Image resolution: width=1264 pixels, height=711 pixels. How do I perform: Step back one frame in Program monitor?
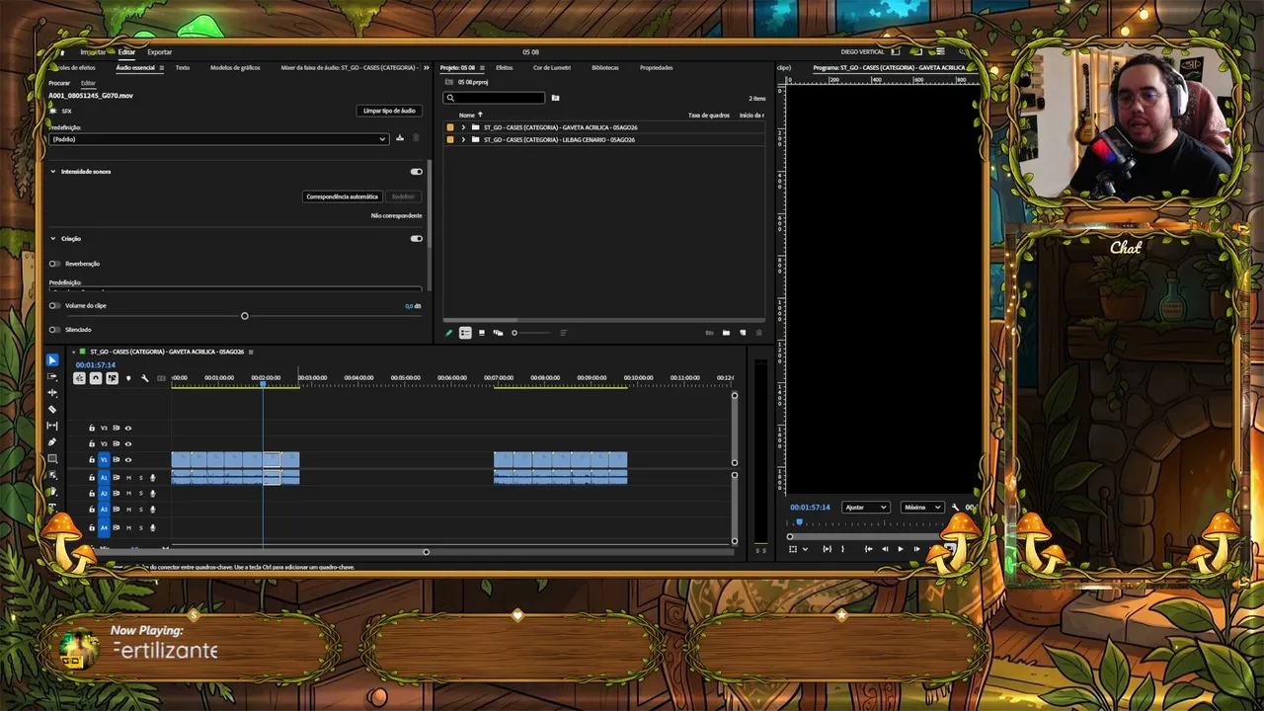click(x=884, y=549)
